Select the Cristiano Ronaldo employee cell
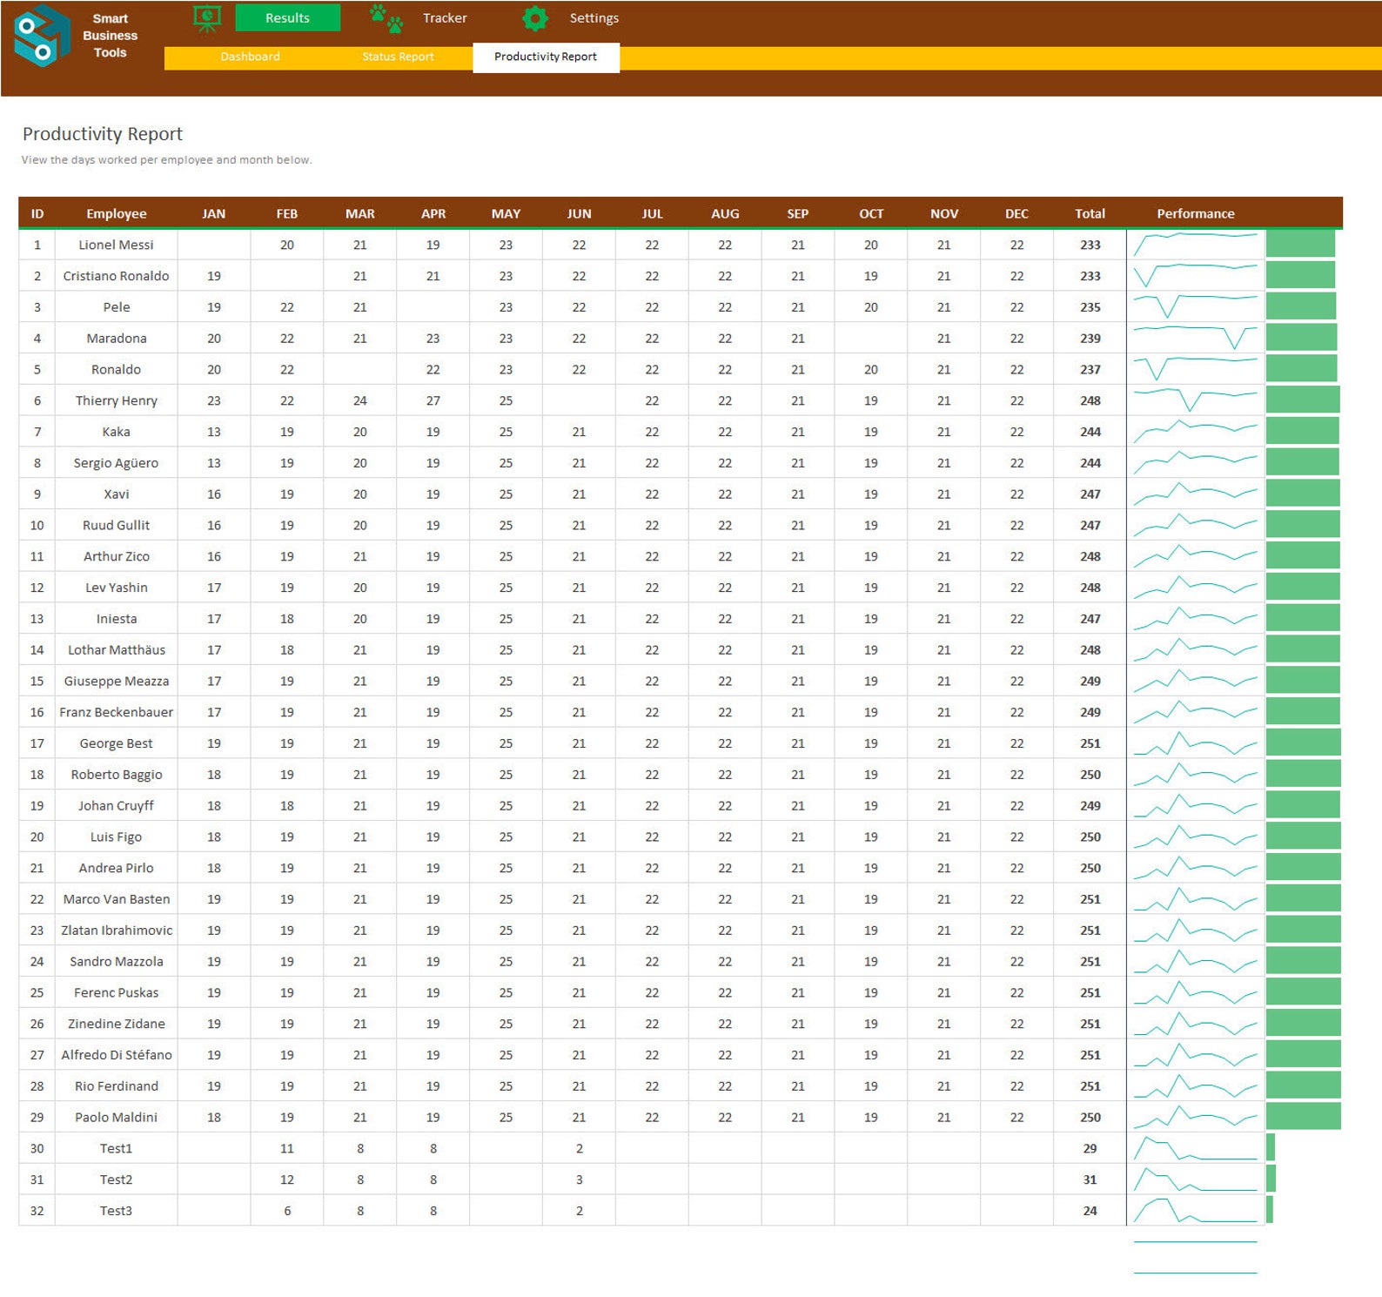The image size is (1382, 1297). (x=116, y=276)
